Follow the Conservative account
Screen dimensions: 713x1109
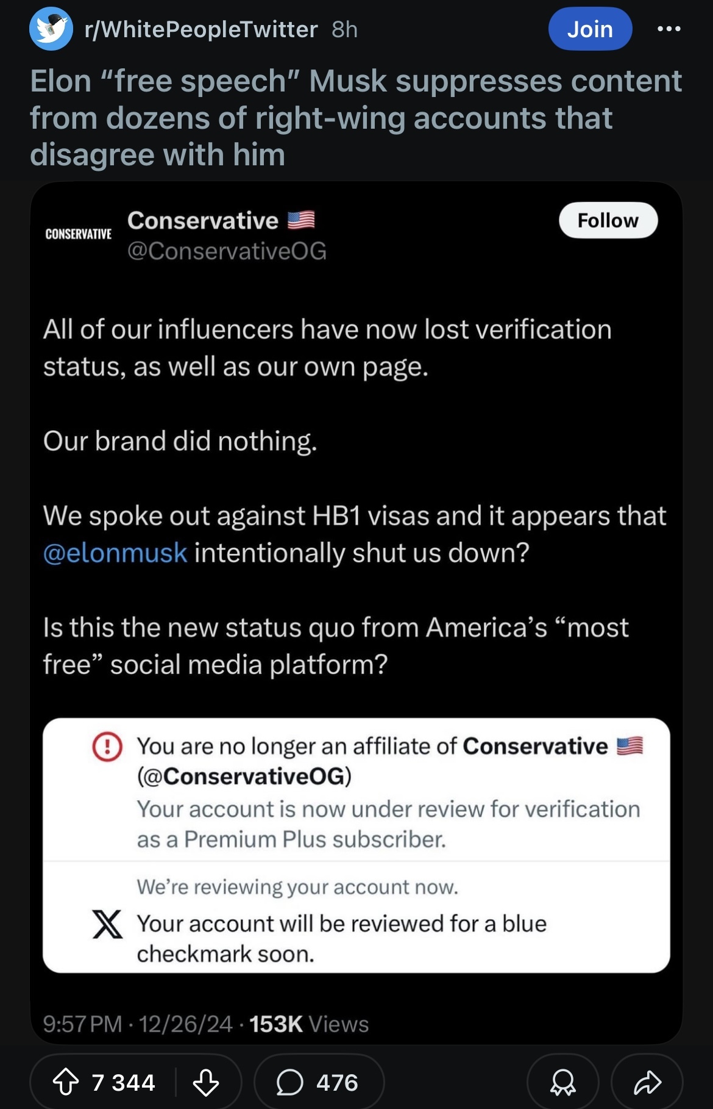[x=608, y=220]
